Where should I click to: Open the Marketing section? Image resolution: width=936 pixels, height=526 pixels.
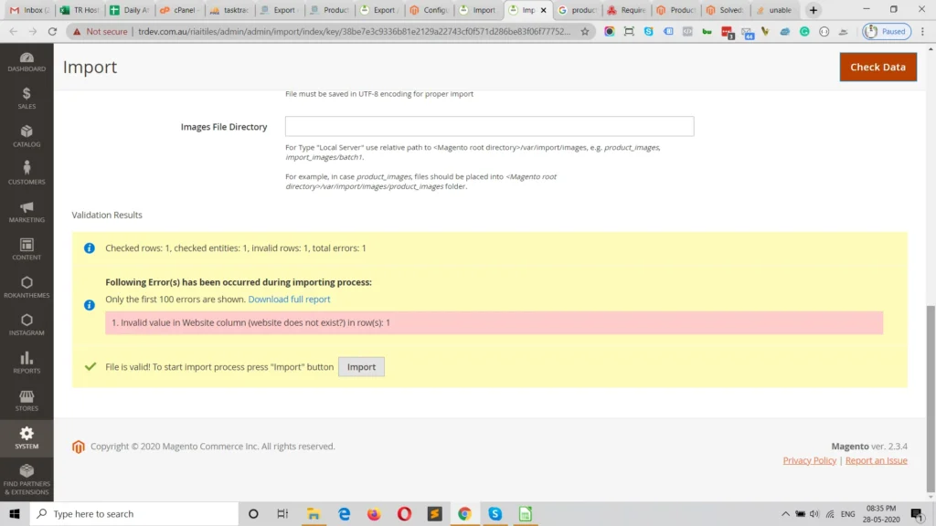[x=27, y=211]
